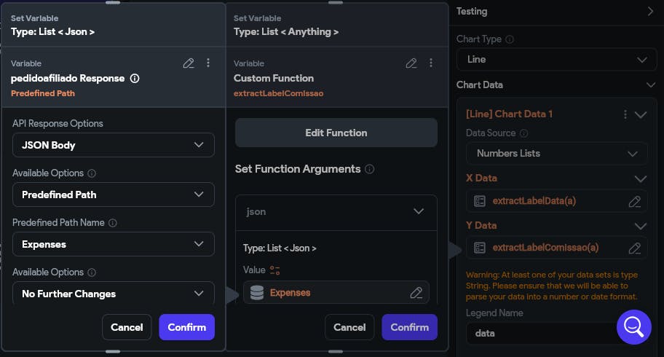This screenshot has width=664, height=357.
Task: Open the API Response Options JSON Body dropdown
Action: [x=114, y=145]
